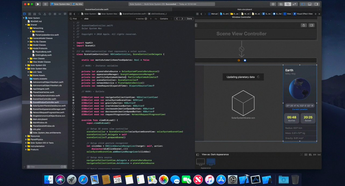This screenshot has width=345, height=186.
Task: Open the Project navigator folder icon
Action: tap(24, 14)
